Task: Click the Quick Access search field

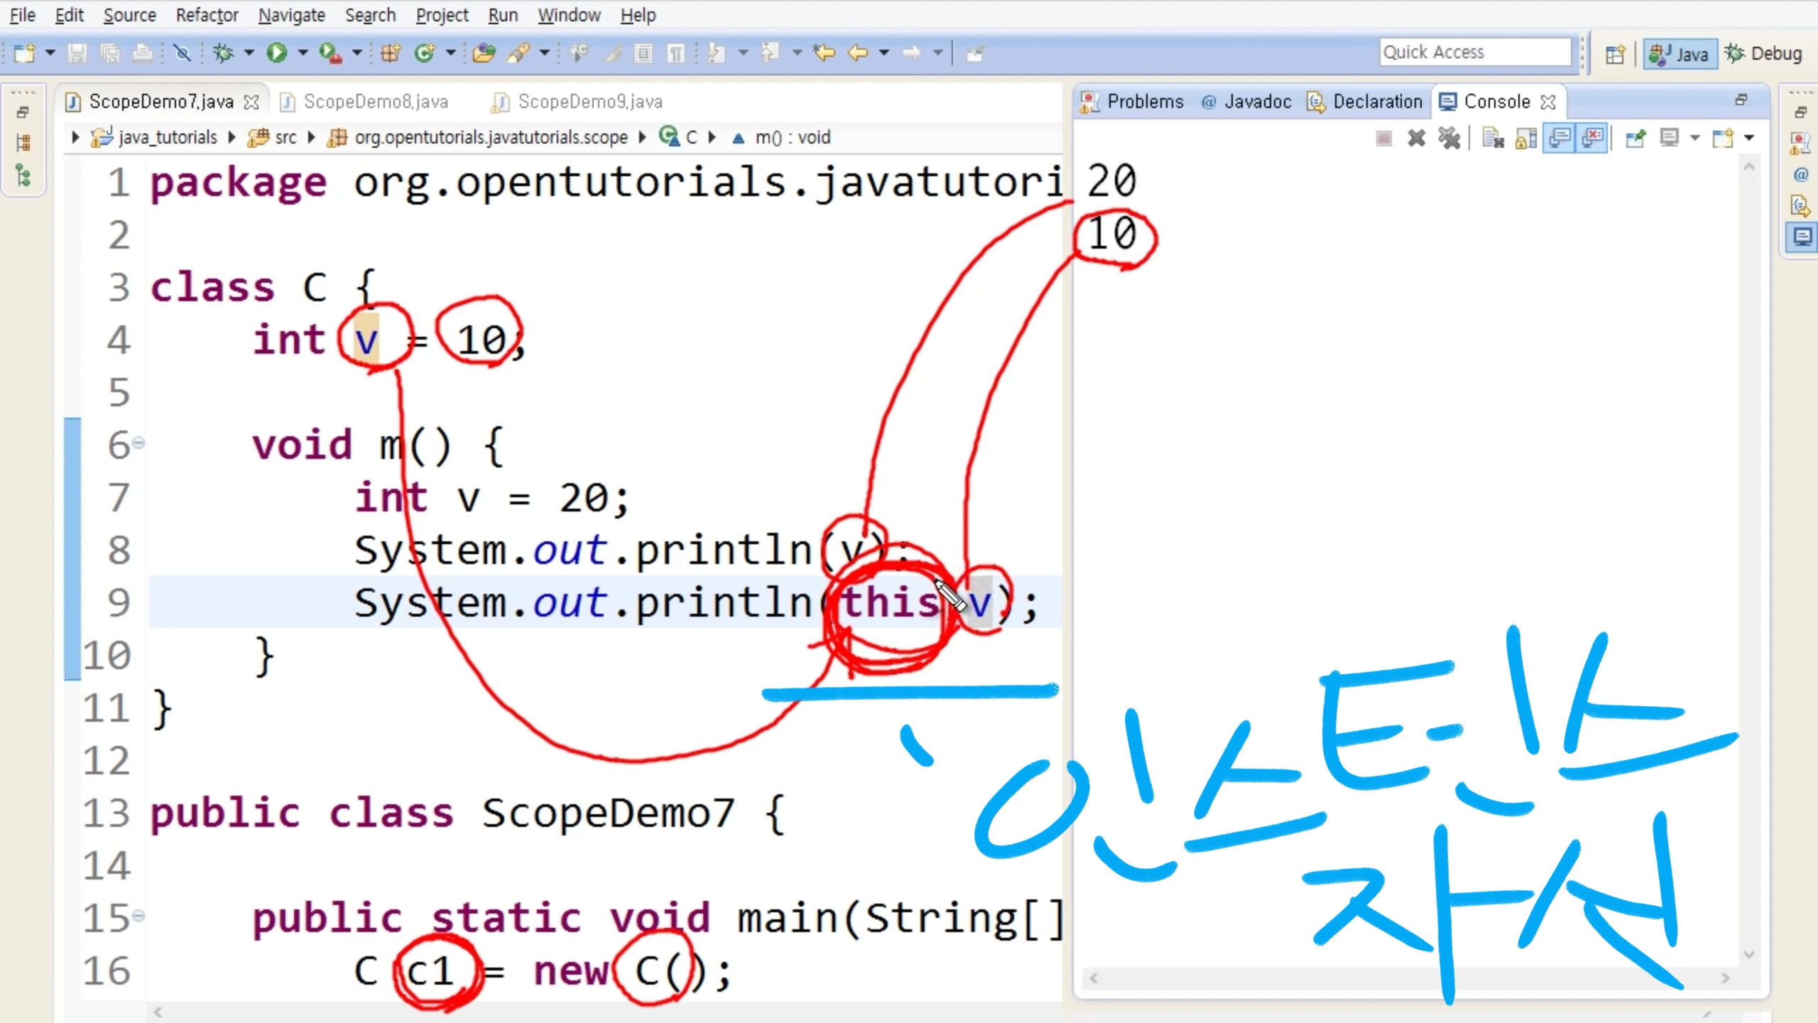Action: [1474, 53]
